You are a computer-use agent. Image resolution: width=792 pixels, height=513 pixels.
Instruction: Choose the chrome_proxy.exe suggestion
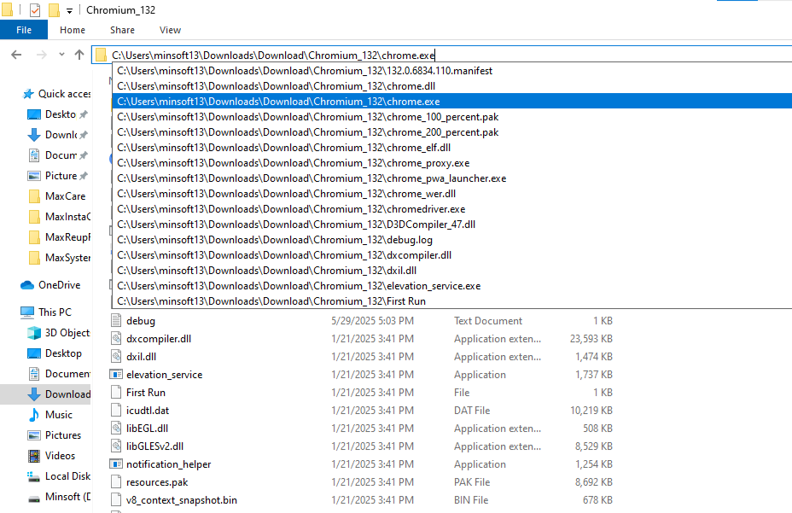[x=452, y=163]
